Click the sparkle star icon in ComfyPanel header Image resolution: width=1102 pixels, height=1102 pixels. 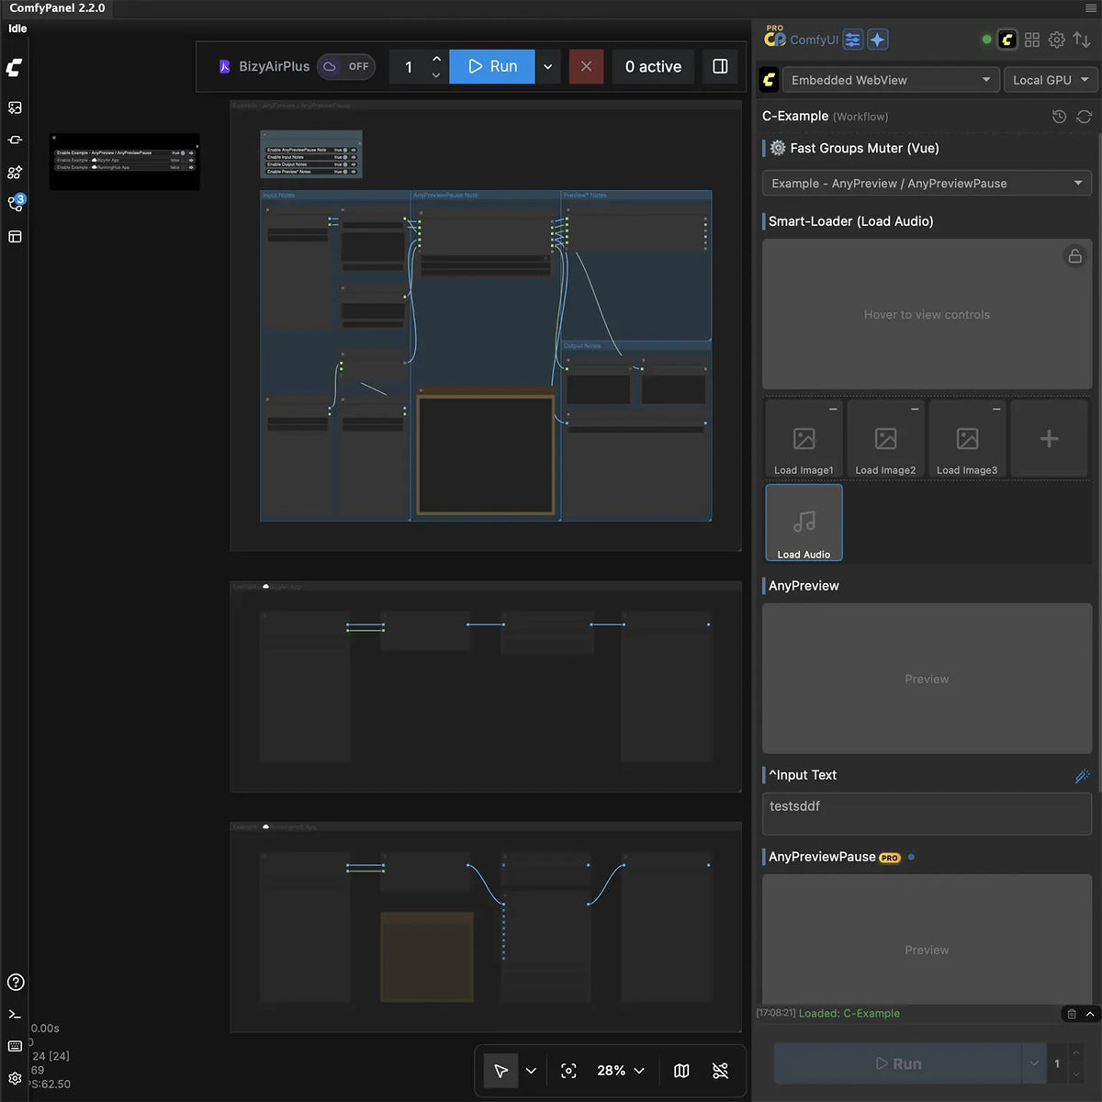[878, 39]
